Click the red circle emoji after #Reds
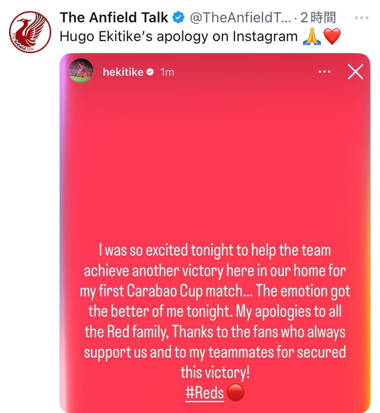Viewport: 380px width, 413px height. click(x=235, y=392)
